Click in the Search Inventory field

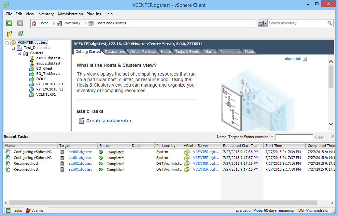(297, 23)
